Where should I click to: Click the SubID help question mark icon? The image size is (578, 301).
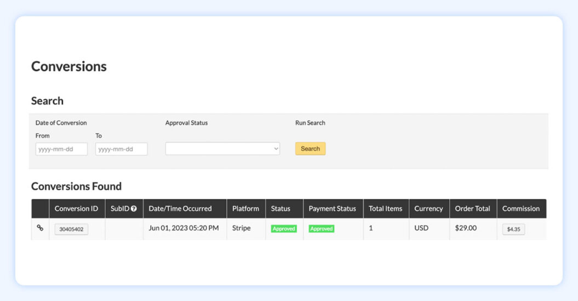134,209
